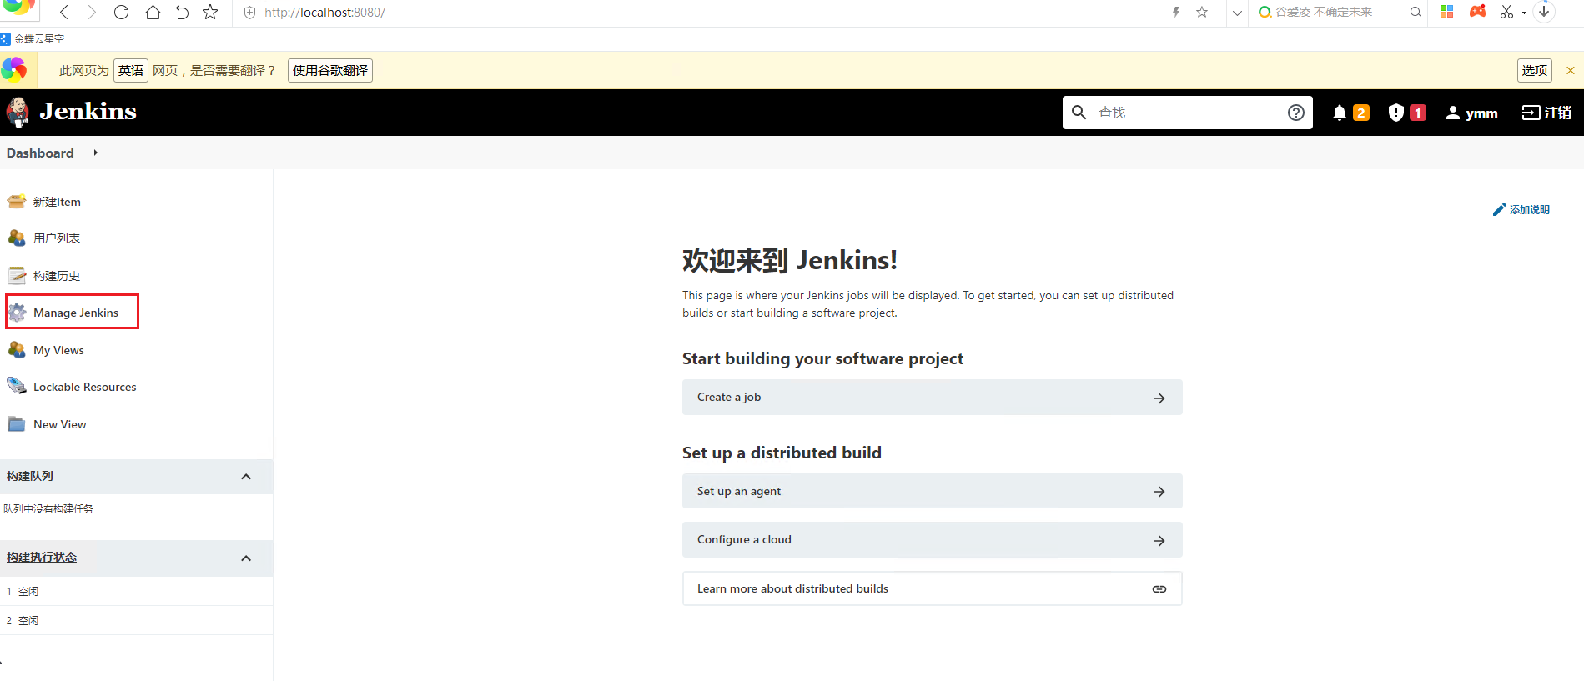This screenshot has width=1584, height=681.
Task: Expand the Dashboard breadcrumb dropdown arrow
Action: pyautogui.click(x=96, y=153)
